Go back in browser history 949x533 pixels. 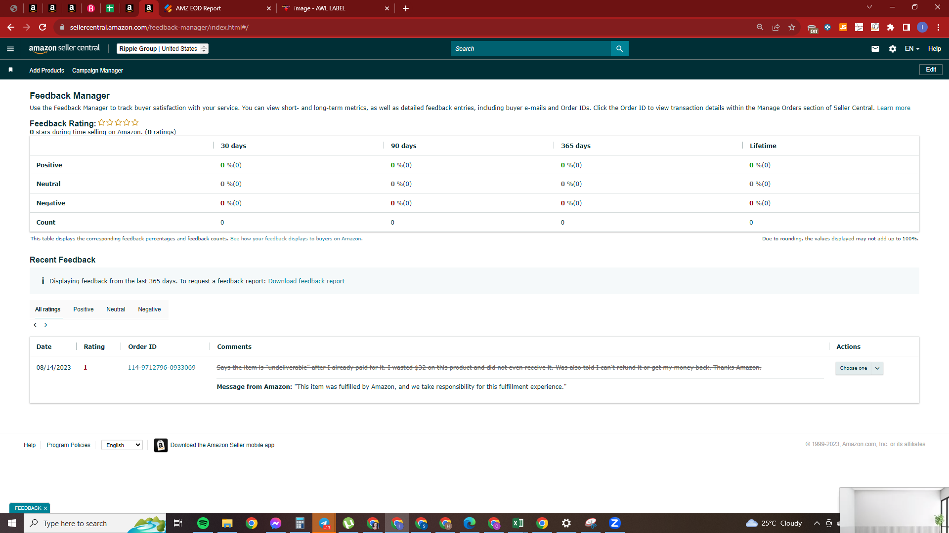pos(11,28)
